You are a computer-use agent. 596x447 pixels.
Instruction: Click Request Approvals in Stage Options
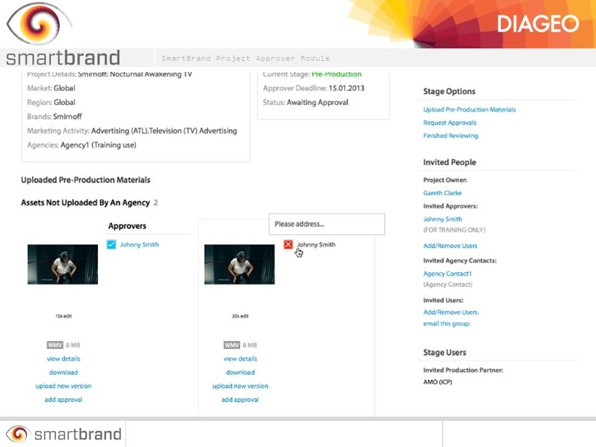coord(449,122)
